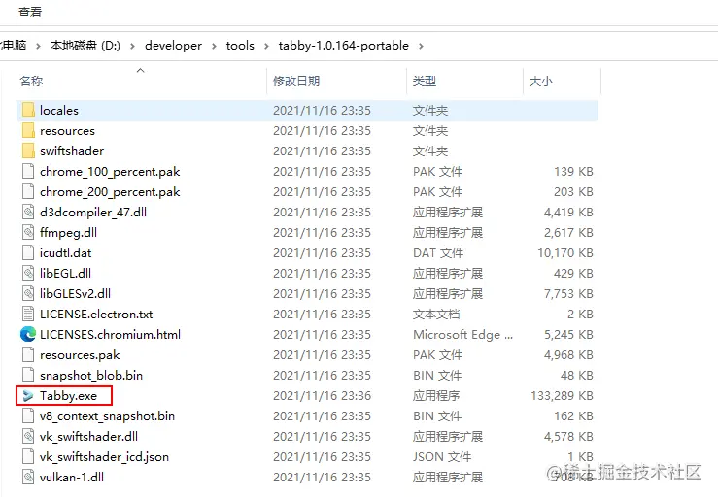Select vulkan-1.dll file name
718x497 pixels.
[72, 478]
